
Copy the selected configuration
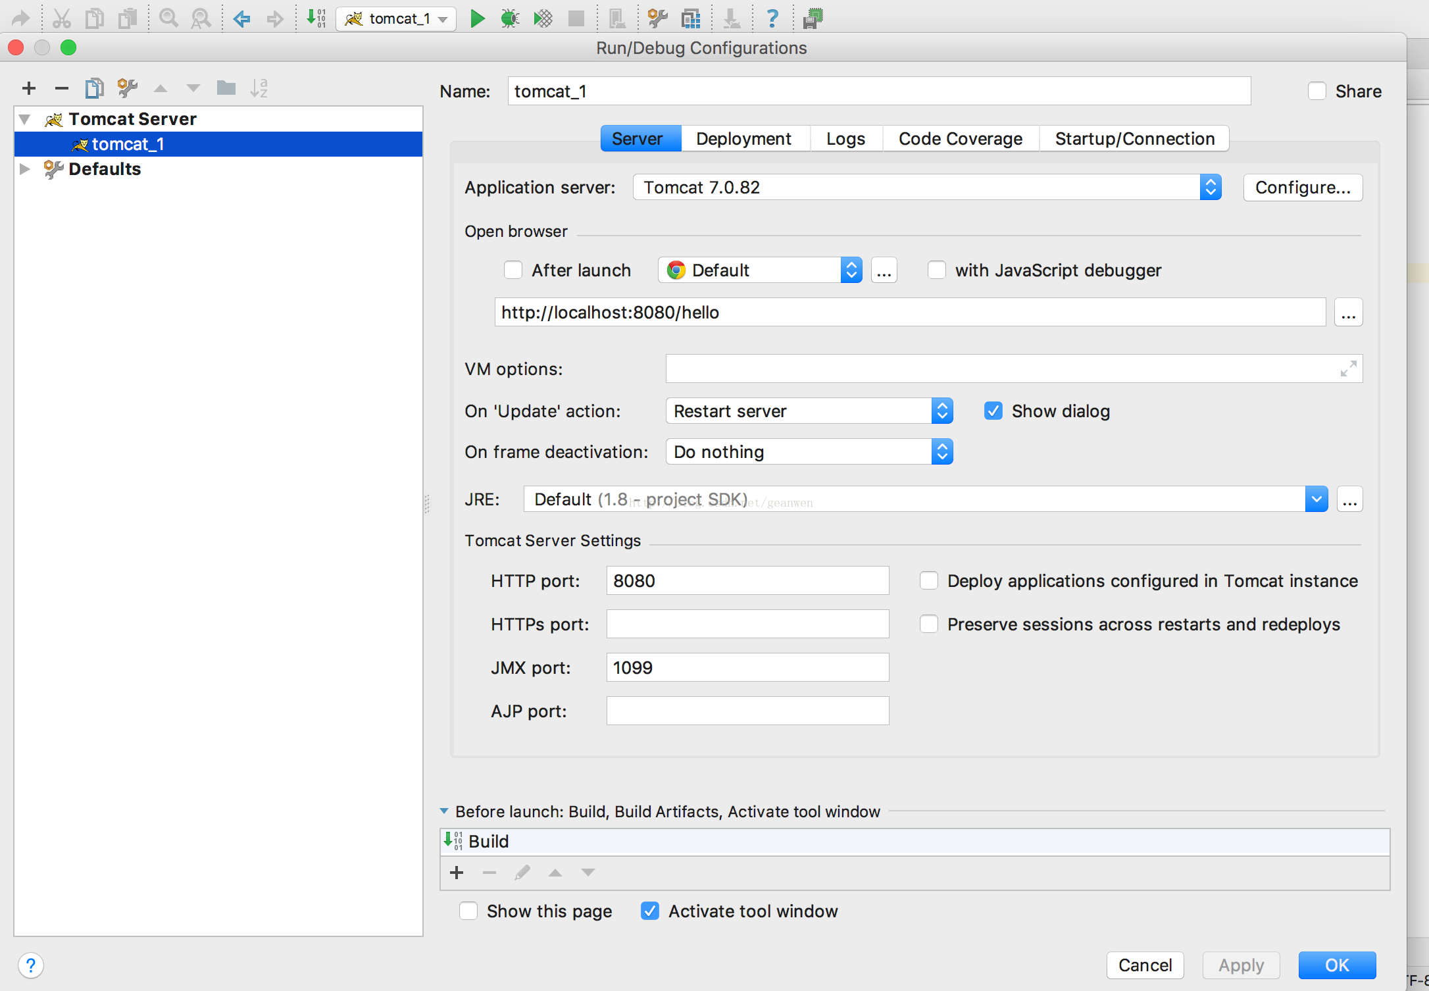tap(94, 88)
